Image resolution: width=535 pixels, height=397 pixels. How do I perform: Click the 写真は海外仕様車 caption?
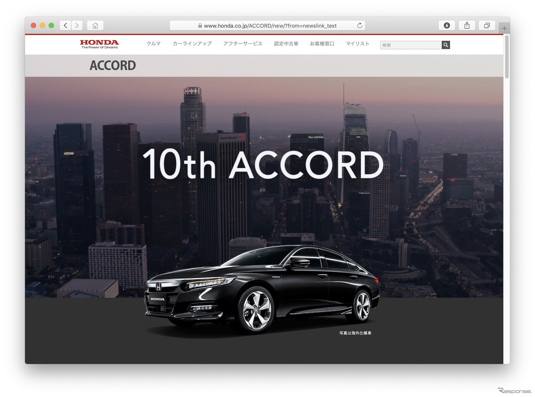tap(355, 333)
